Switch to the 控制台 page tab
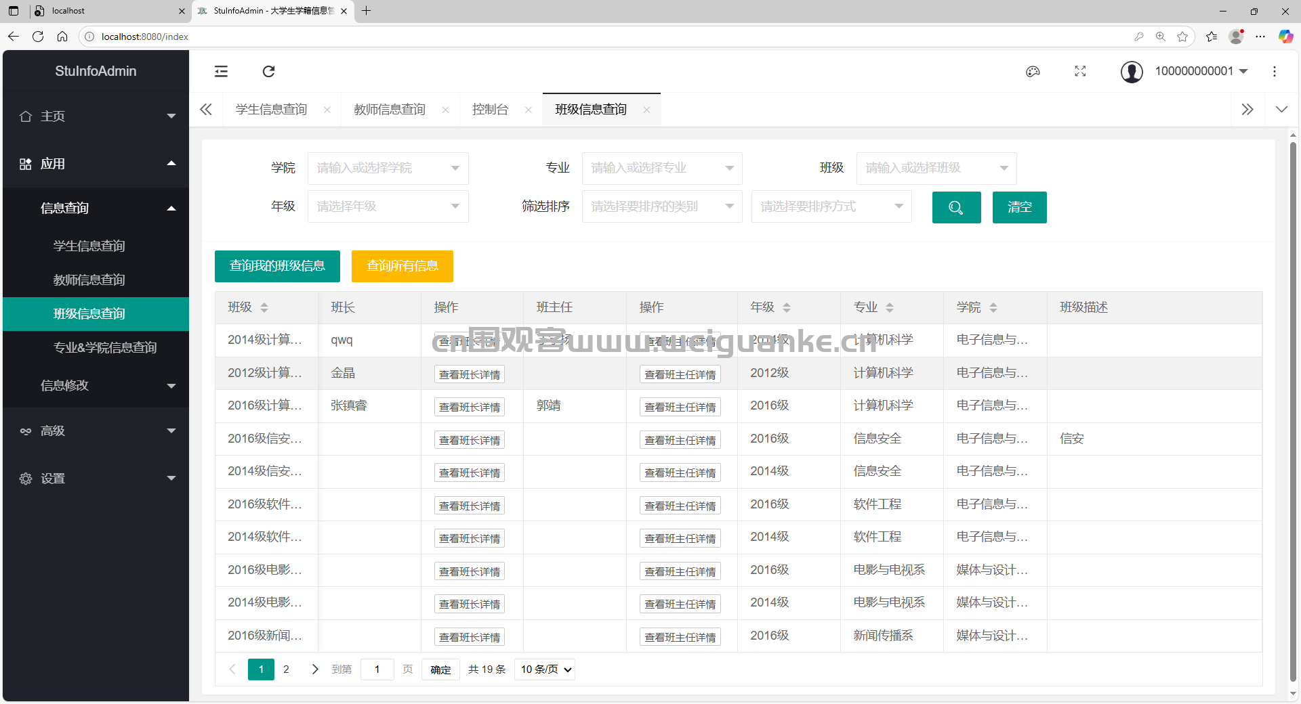 [490, 110]
